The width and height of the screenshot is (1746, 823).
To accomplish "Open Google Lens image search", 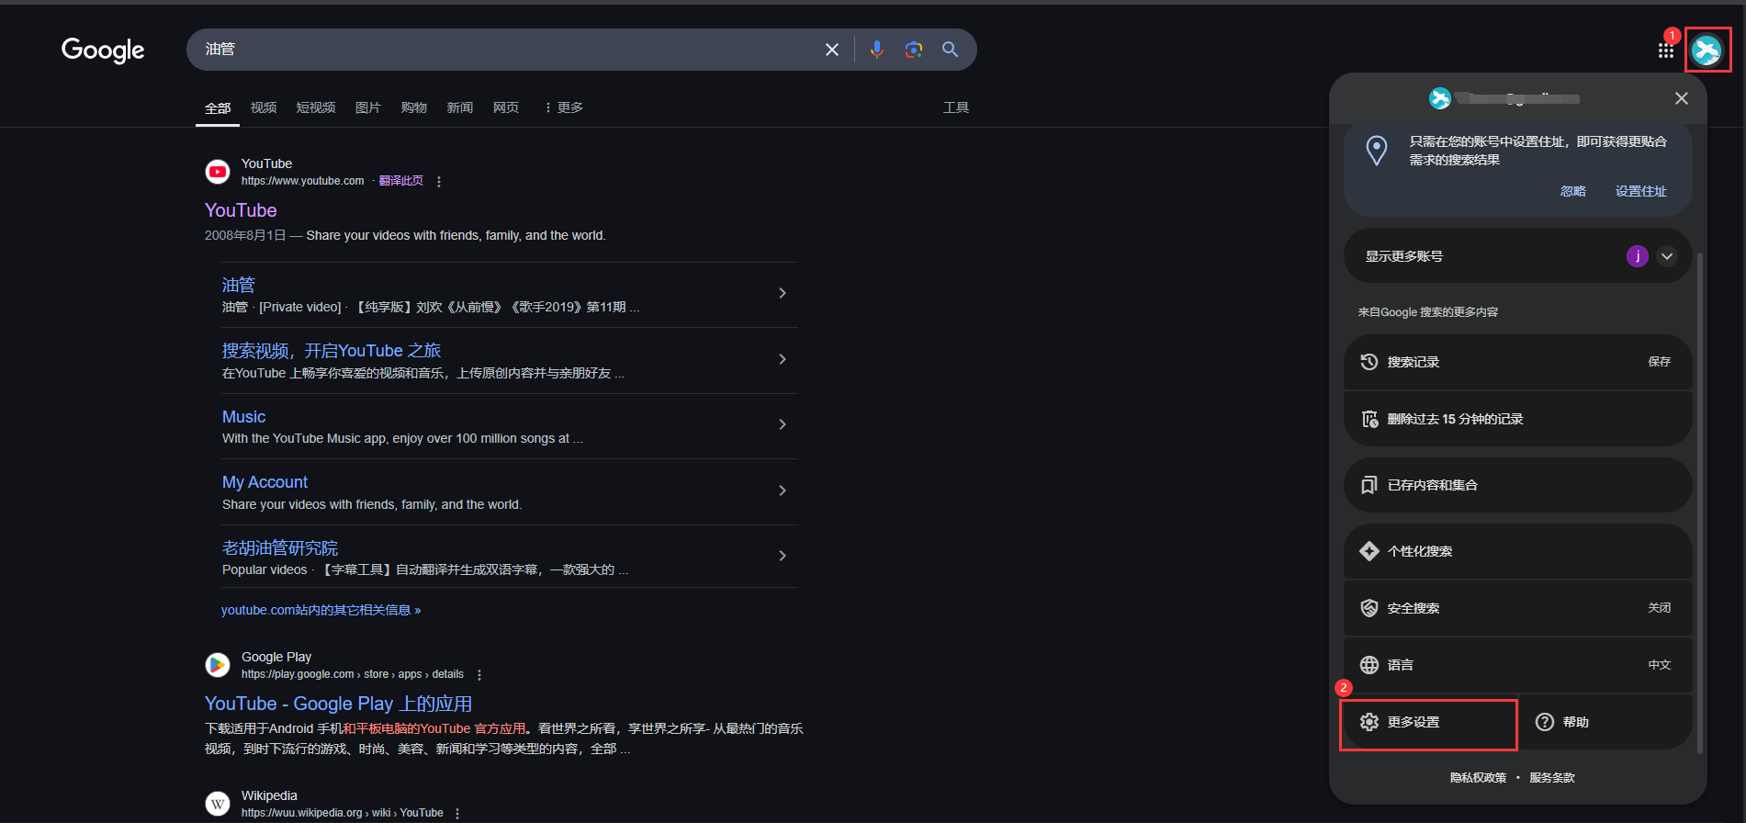I will click(x=914, y=50).
